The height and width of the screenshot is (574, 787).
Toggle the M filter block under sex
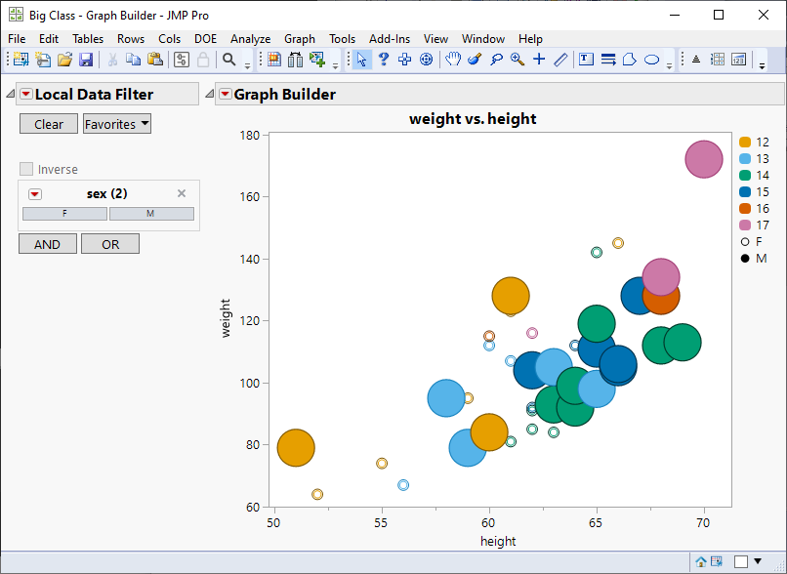(151, 214)
